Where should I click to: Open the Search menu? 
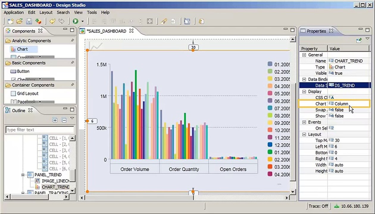click(63, 12)
